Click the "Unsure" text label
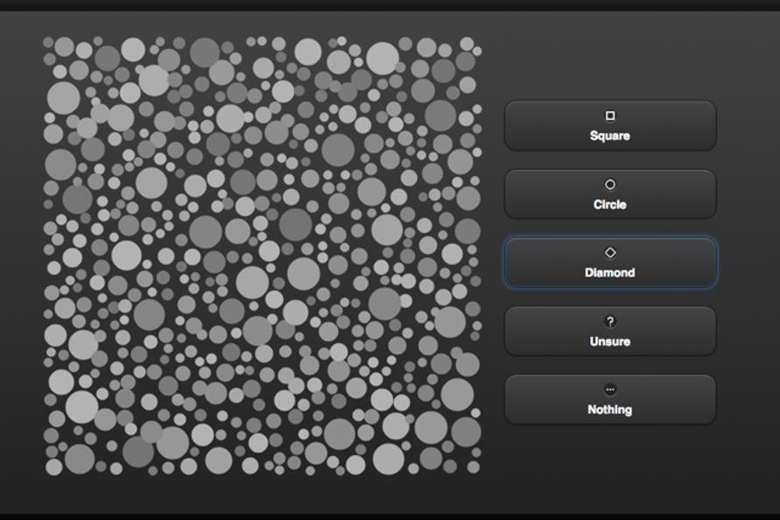The image size is (780, 520). 610,341
